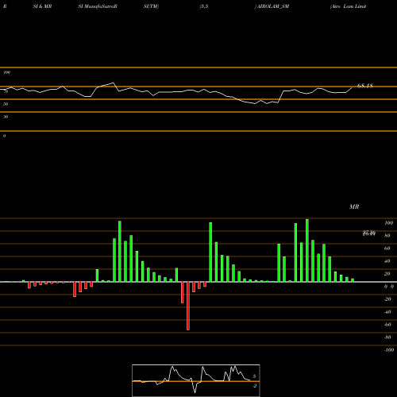This screenshot has width=397, height=397.
Task: Click the 30 level label on RSI axis
Action: 6,117
